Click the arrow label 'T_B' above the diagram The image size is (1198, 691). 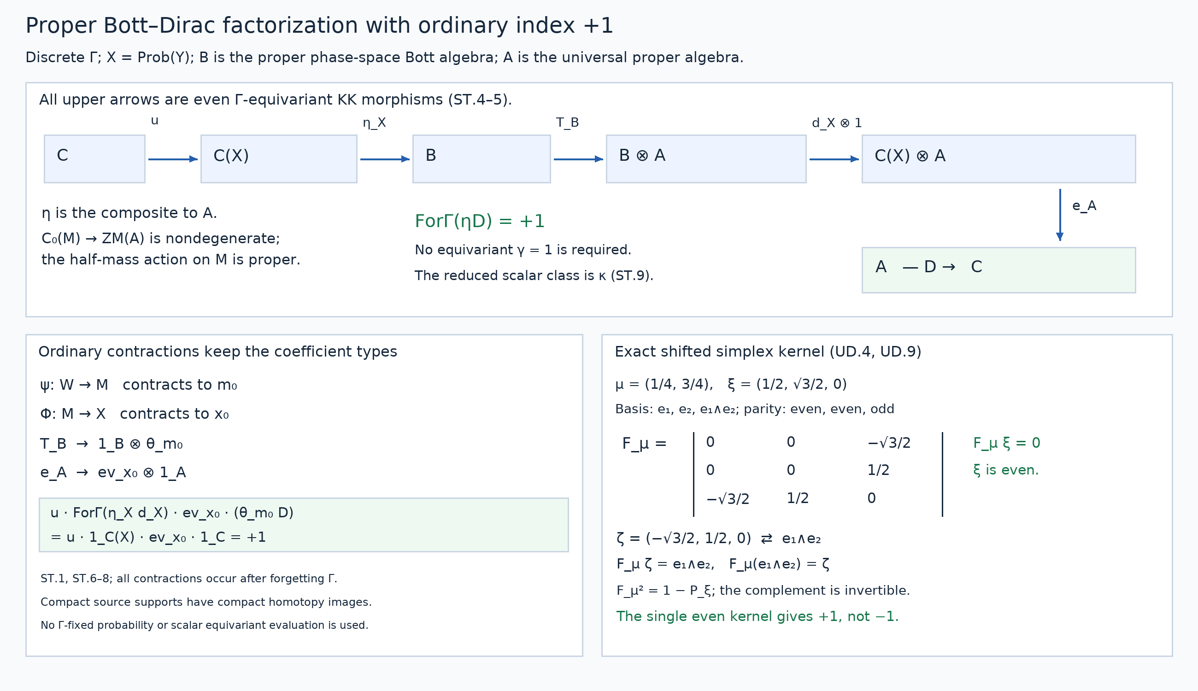pos(567,123)
